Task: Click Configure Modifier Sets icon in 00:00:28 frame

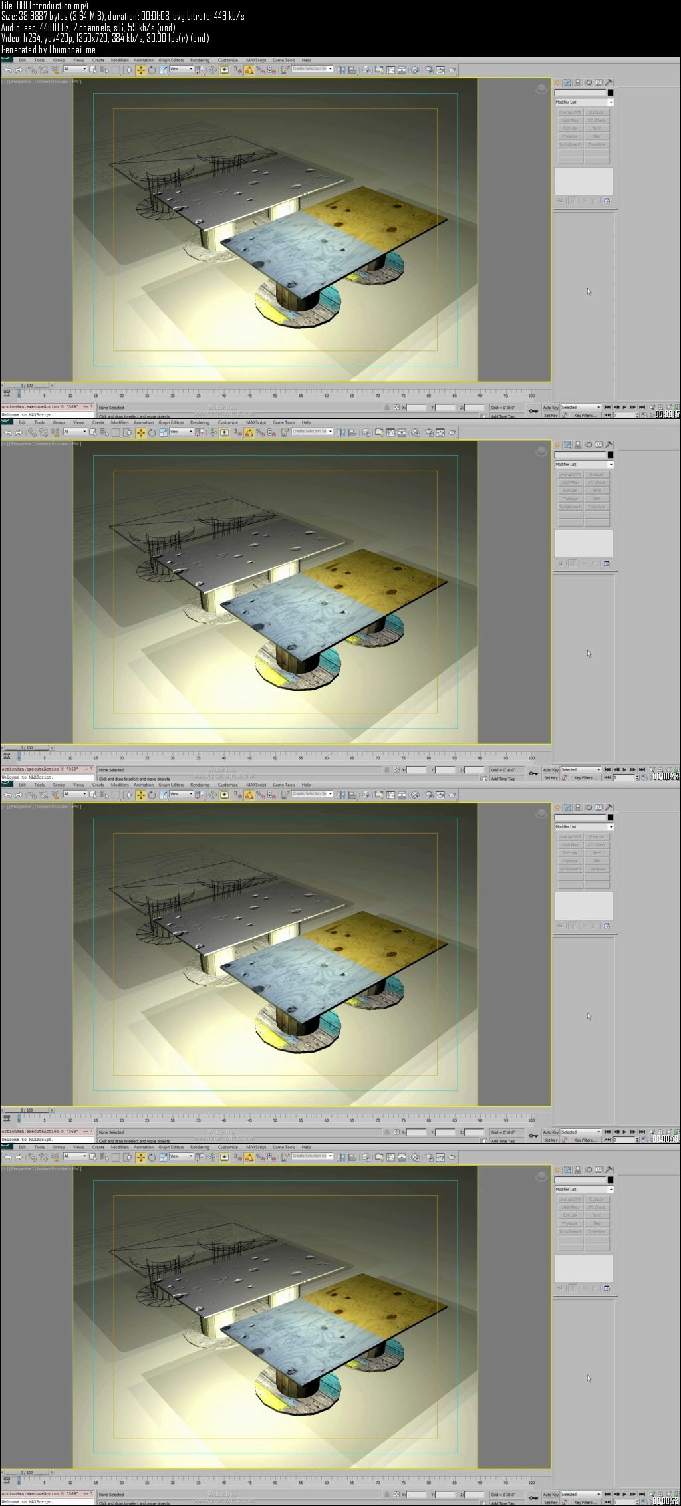Action: 607,563
